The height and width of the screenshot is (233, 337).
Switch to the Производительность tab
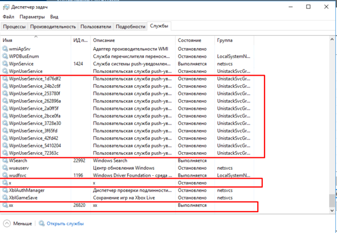pyautogui.click(x=53, y=26)
